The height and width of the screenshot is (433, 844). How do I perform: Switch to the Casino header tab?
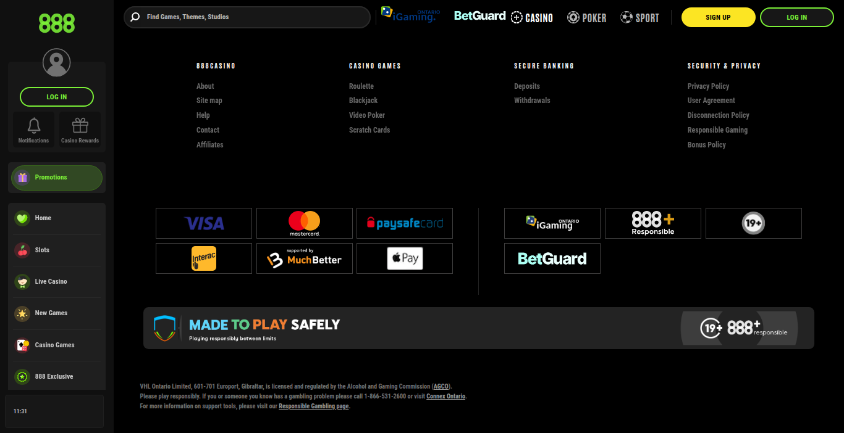coord(532,18)
